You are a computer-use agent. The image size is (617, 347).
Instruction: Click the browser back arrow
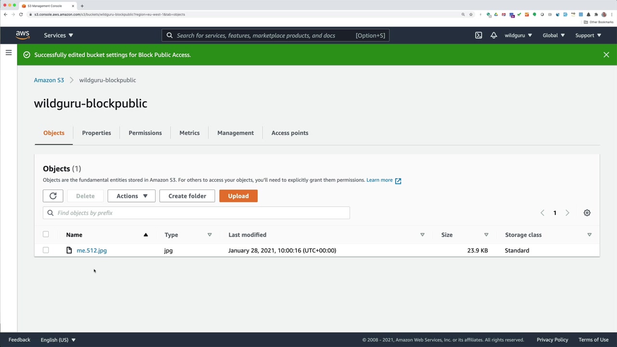click(x=5, y=14)
